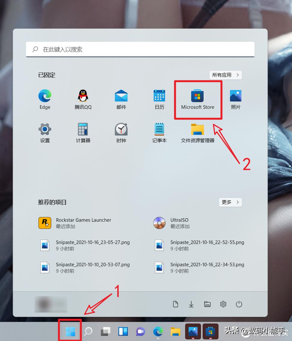The image size is (292, 341).
Task: Open the blurred user account profile
Action: click(x=51, y=304)
